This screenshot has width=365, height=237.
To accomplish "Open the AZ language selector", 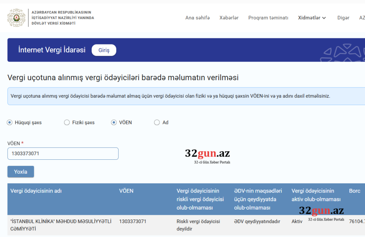I will (x=362, y=18).
